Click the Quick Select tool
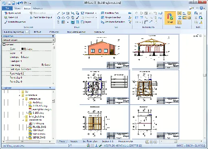208x149 pixels. 13,13
